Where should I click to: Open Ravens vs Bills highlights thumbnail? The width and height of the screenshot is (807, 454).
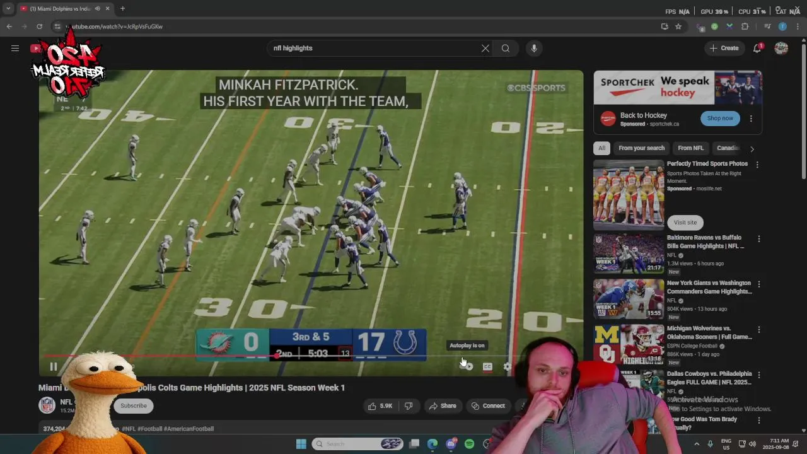coord(629,254)
